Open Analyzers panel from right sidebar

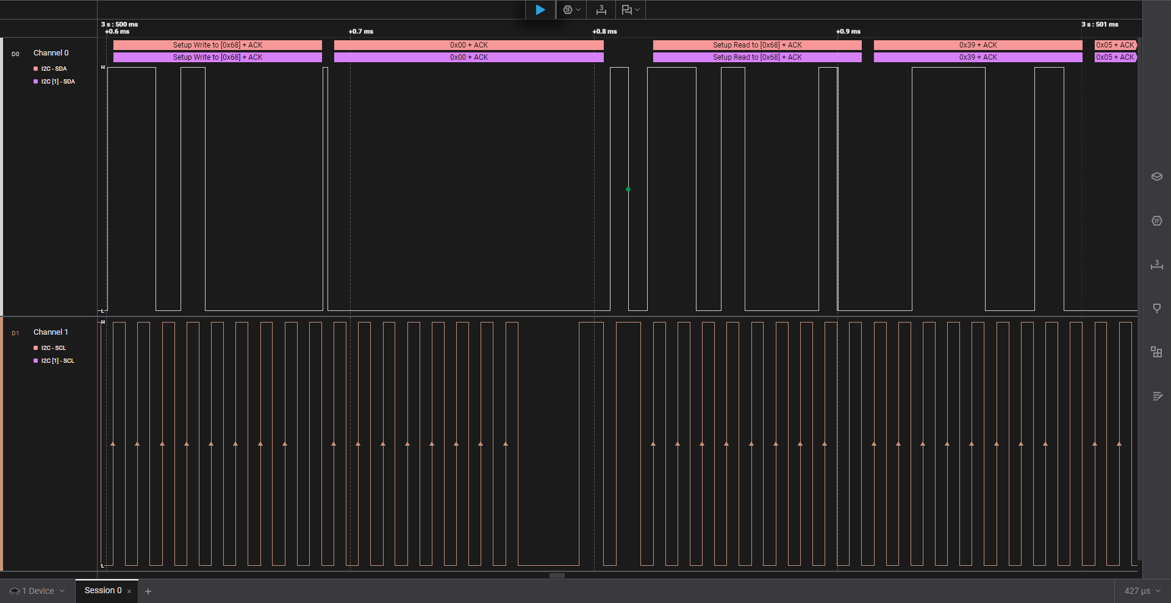pos(1156,221)
